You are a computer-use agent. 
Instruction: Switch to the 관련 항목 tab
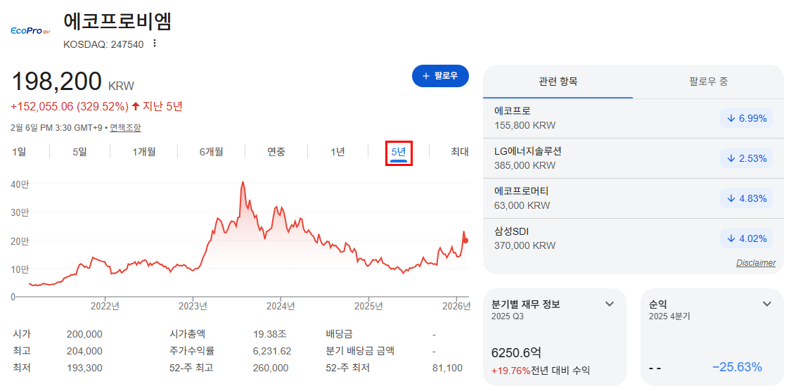(558, 82)
